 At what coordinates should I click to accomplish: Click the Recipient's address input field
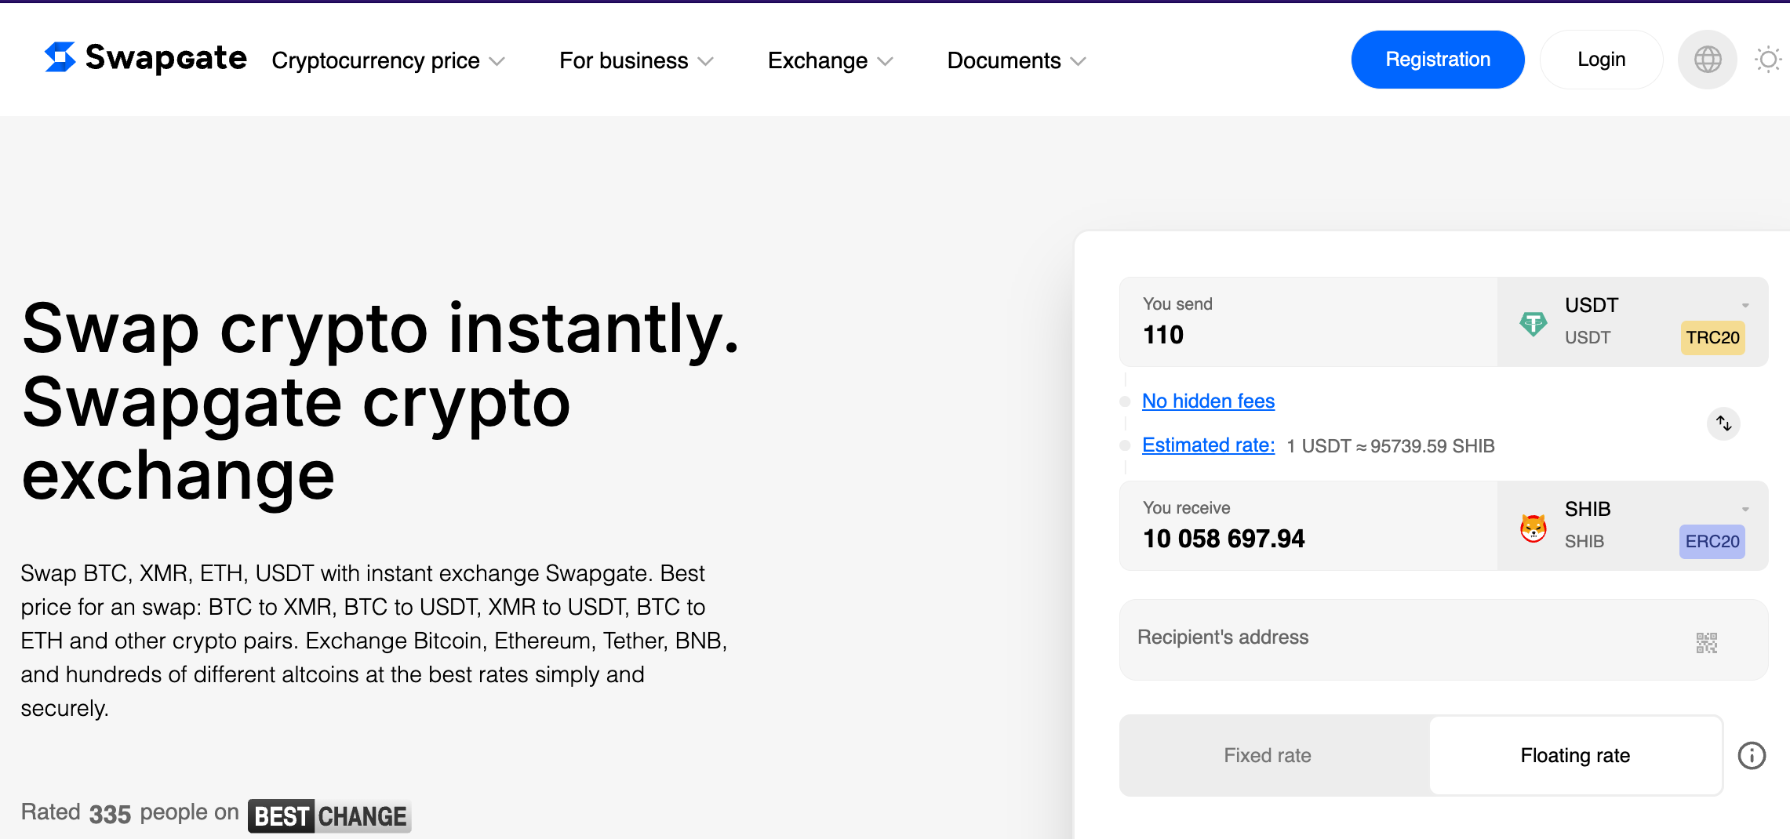1404,638
